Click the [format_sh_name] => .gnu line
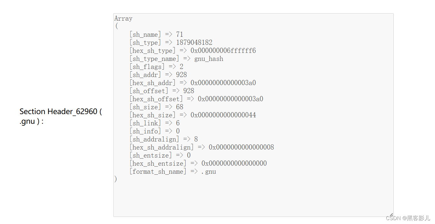 [173, 171]
